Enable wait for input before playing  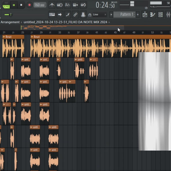60,5
